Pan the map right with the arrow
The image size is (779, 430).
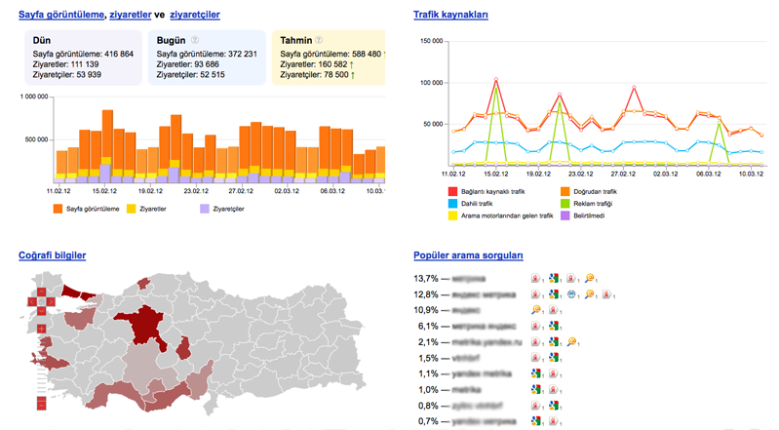[51, 301]
